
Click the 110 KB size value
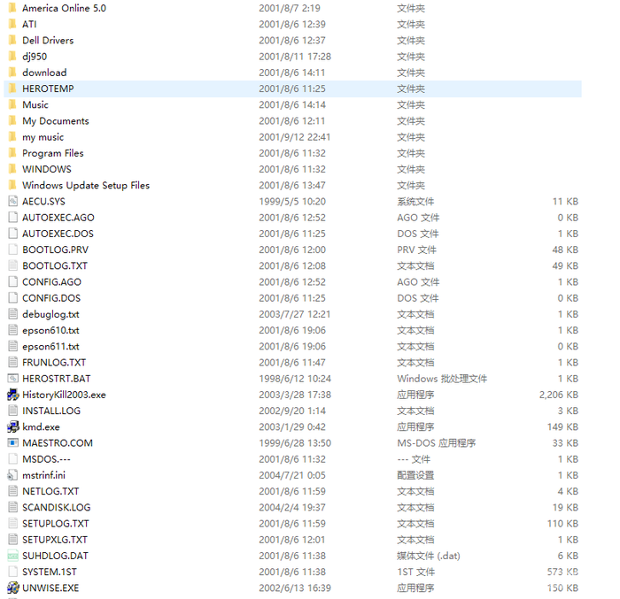tap(562, 524)
